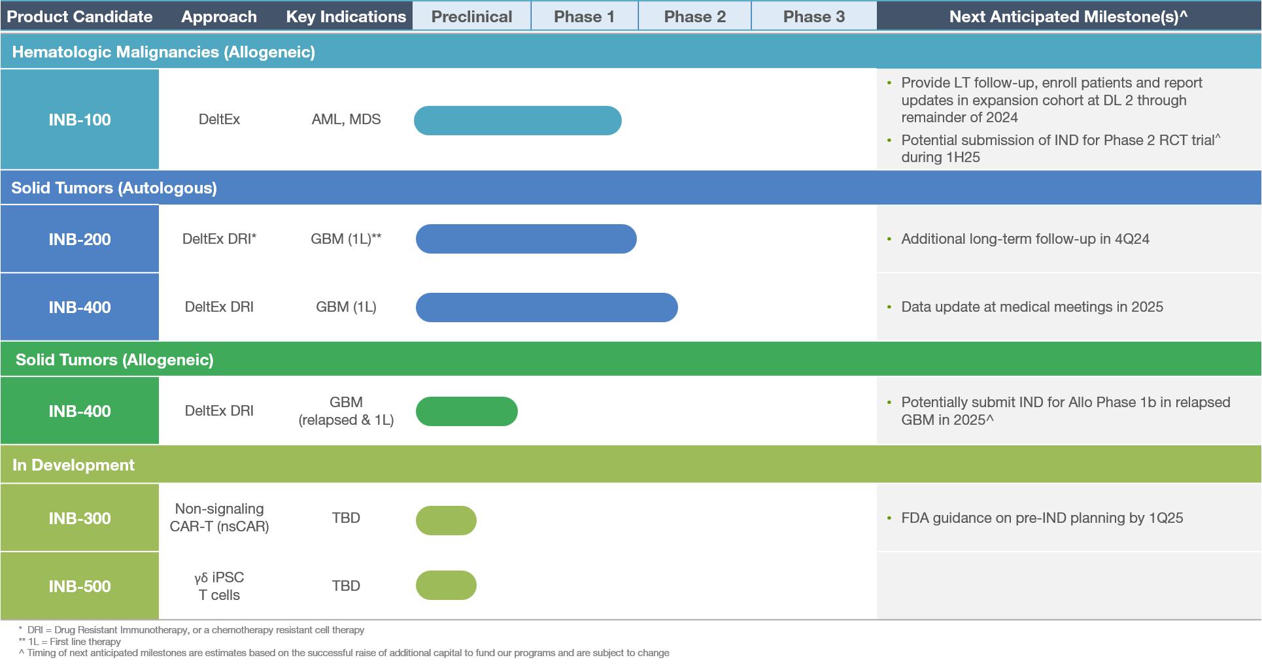Click the INB-300 product cell
The height and width of the screenshot is (664, 1262).
tap(80, 518)
